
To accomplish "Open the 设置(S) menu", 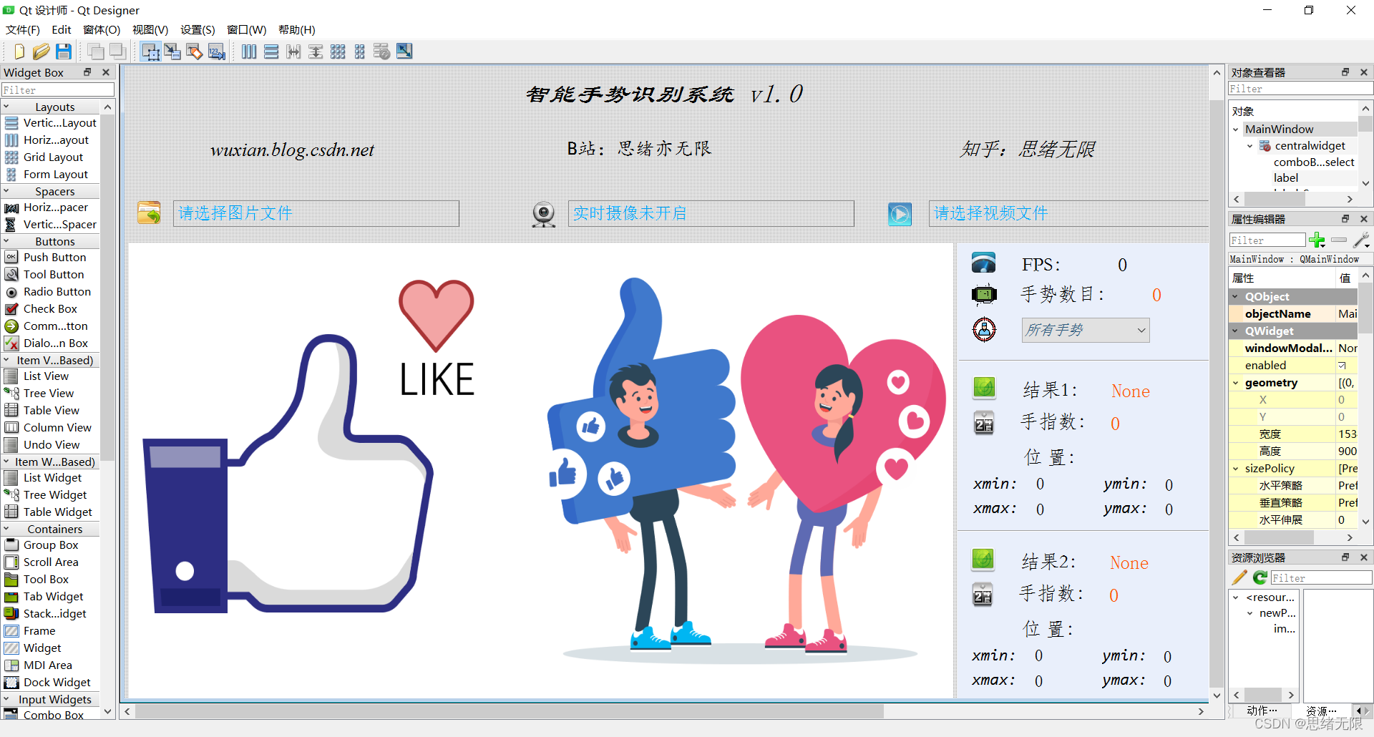I will click(x=198, y=29).
